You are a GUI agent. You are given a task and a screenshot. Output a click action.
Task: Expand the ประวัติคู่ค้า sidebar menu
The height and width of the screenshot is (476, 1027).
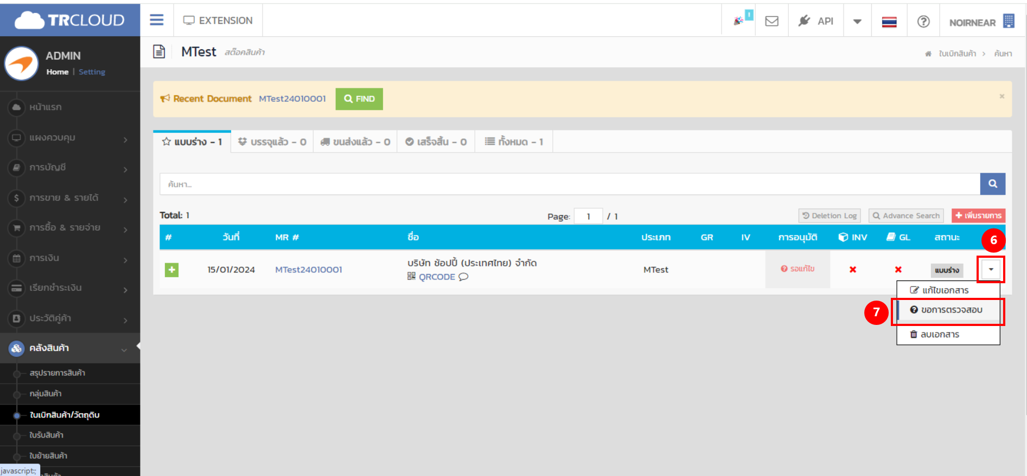coord(70,318)
